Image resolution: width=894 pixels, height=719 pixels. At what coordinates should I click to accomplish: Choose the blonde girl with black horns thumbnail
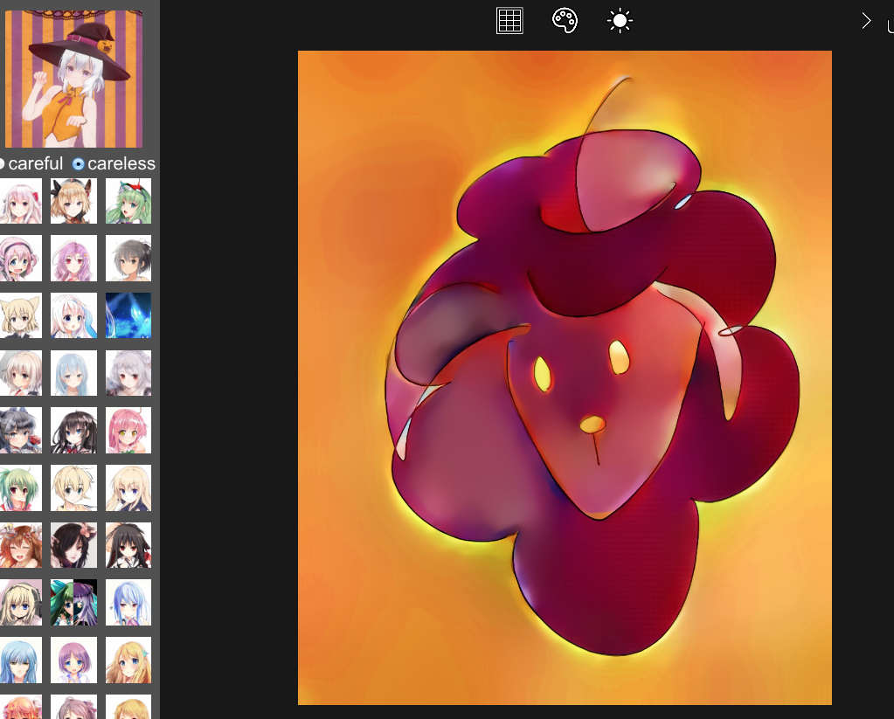(x=73, y=201)
